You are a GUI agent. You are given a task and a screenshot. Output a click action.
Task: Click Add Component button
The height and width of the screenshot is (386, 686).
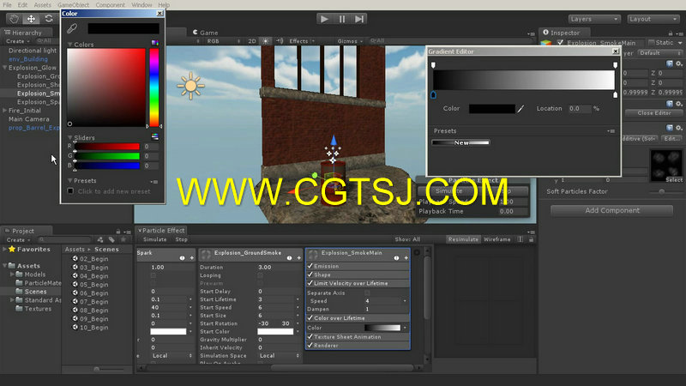coord(611,210)
